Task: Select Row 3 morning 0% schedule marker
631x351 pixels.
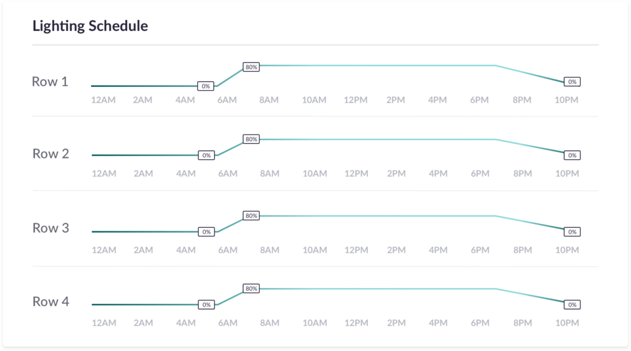Action: click(x=206, y=232)
